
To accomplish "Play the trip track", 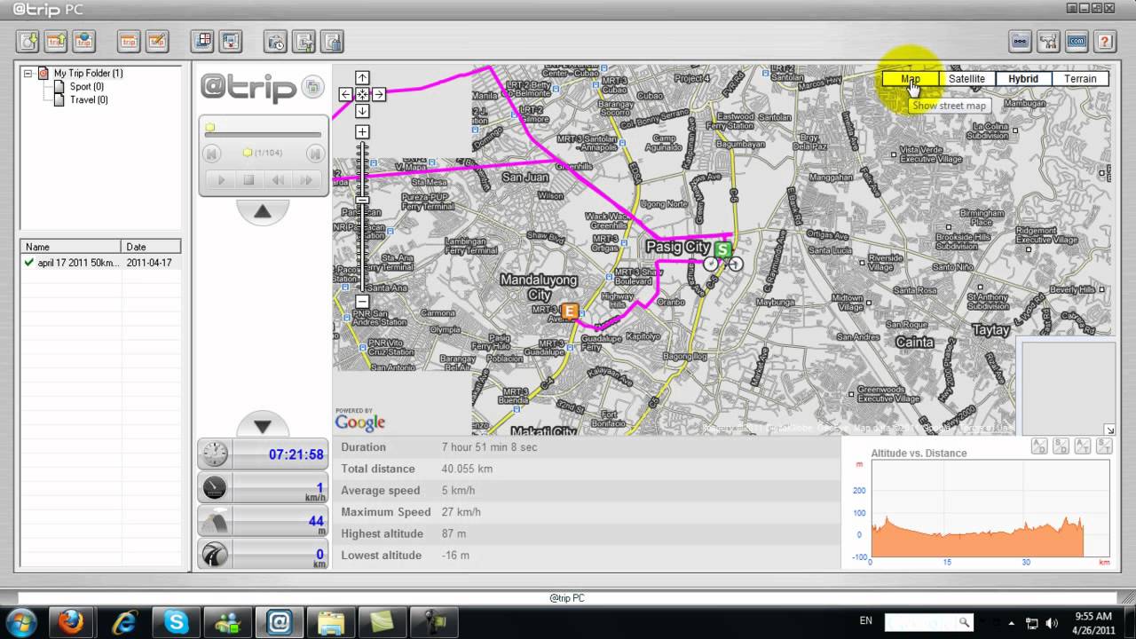I will click(221, 180).
